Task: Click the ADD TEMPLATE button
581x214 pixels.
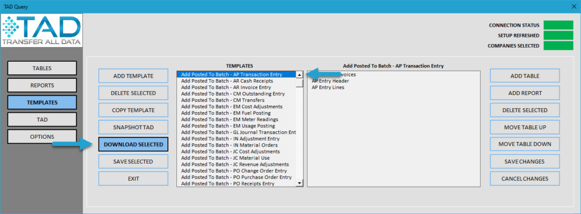Action: point(133,76)
